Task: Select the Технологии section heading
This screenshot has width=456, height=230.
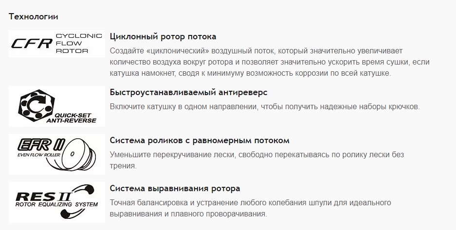Action: click(33, 16)
